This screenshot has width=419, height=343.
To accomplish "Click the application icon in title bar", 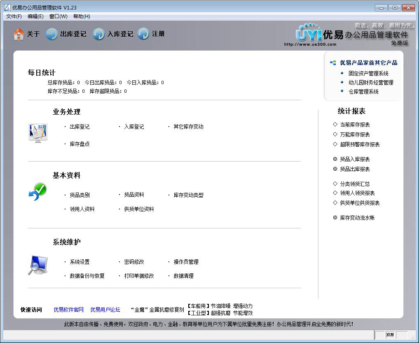I will point(7,7).
